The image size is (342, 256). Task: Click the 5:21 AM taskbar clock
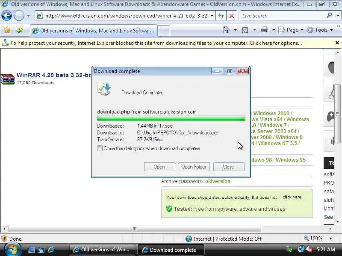326,250
